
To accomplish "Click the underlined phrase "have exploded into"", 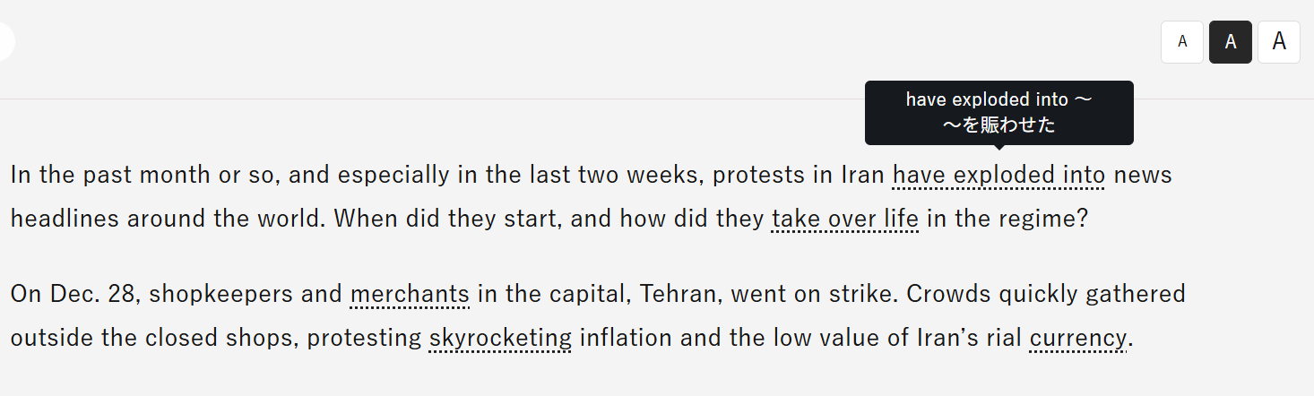I will click(998, 175).
